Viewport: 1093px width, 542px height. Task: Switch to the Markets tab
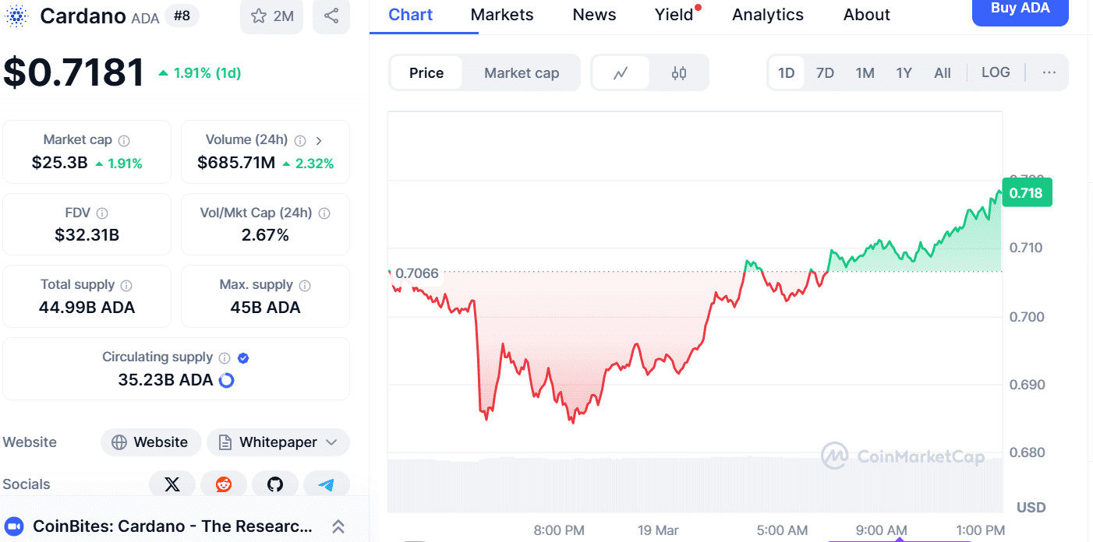pyautogui.click(x=501, y=14)
